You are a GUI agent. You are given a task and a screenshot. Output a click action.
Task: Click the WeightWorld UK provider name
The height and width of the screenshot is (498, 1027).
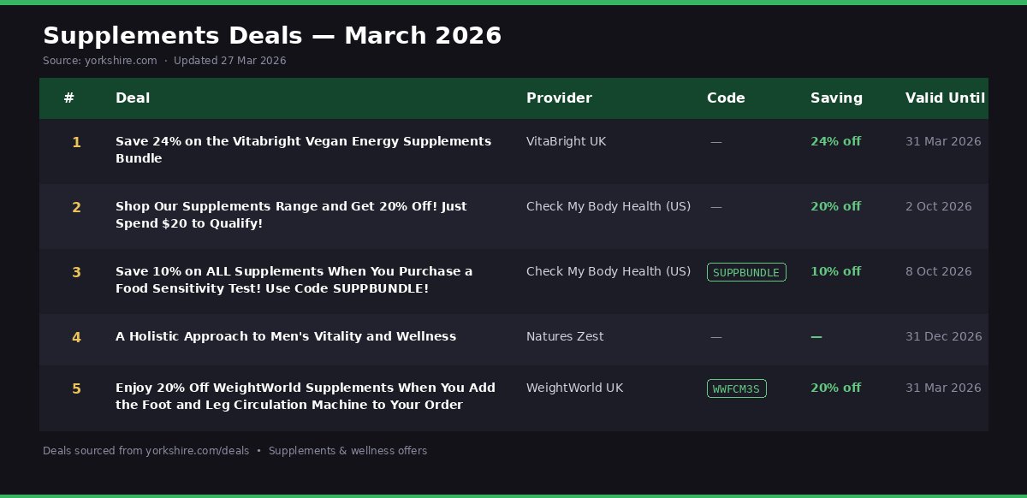574,388
